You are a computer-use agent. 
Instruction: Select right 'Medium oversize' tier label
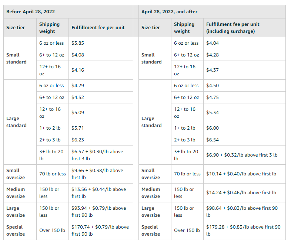coord(151,193)
